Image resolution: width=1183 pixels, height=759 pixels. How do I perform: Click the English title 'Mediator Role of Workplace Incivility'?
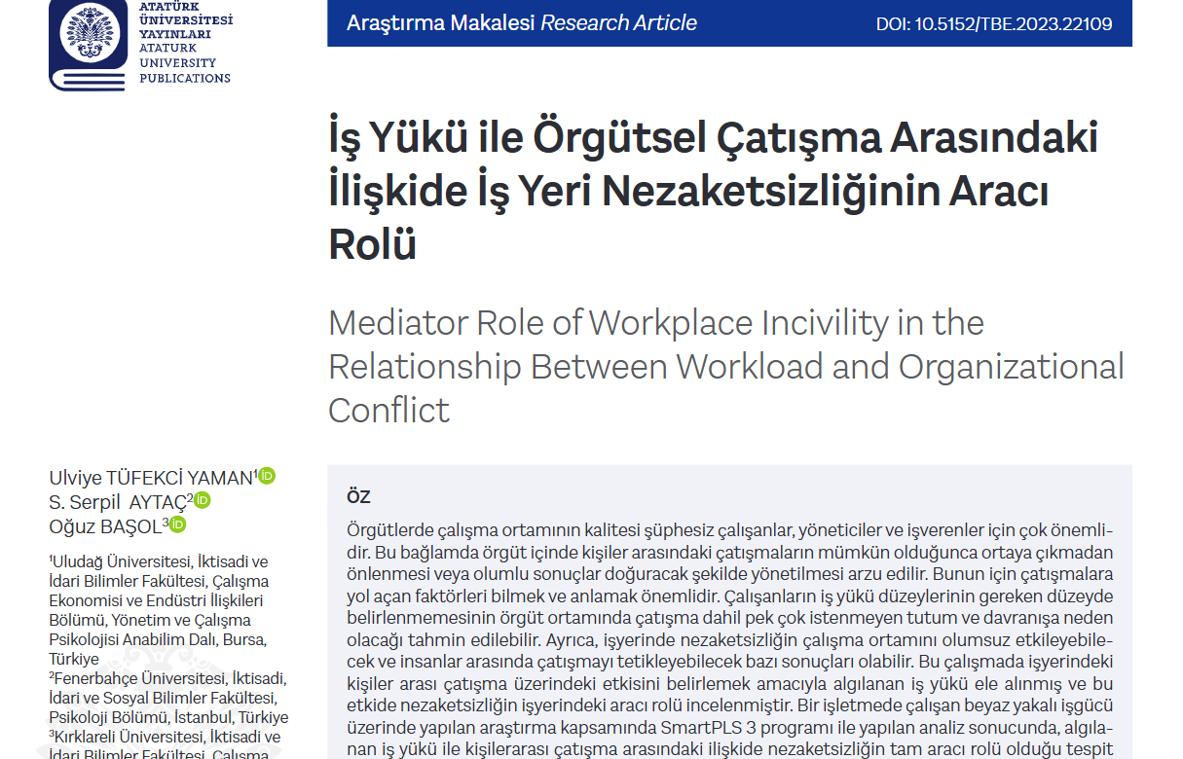[655, 322]
